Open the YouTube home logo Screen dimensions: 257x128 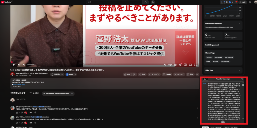pos(6,2)
